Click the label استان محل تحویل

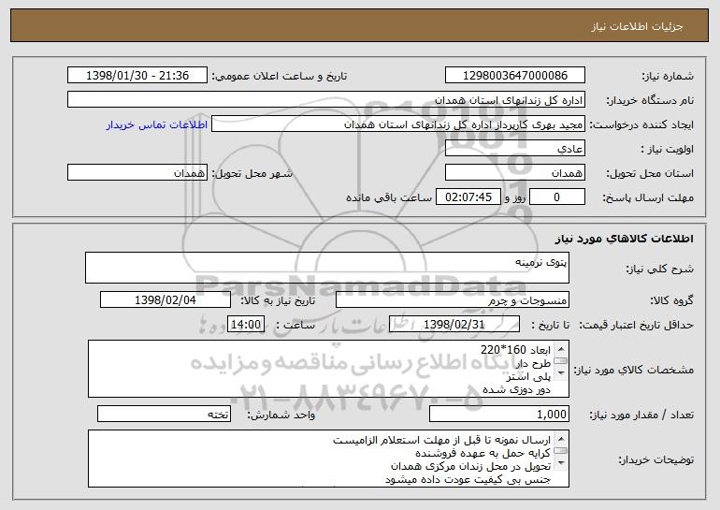650,173
